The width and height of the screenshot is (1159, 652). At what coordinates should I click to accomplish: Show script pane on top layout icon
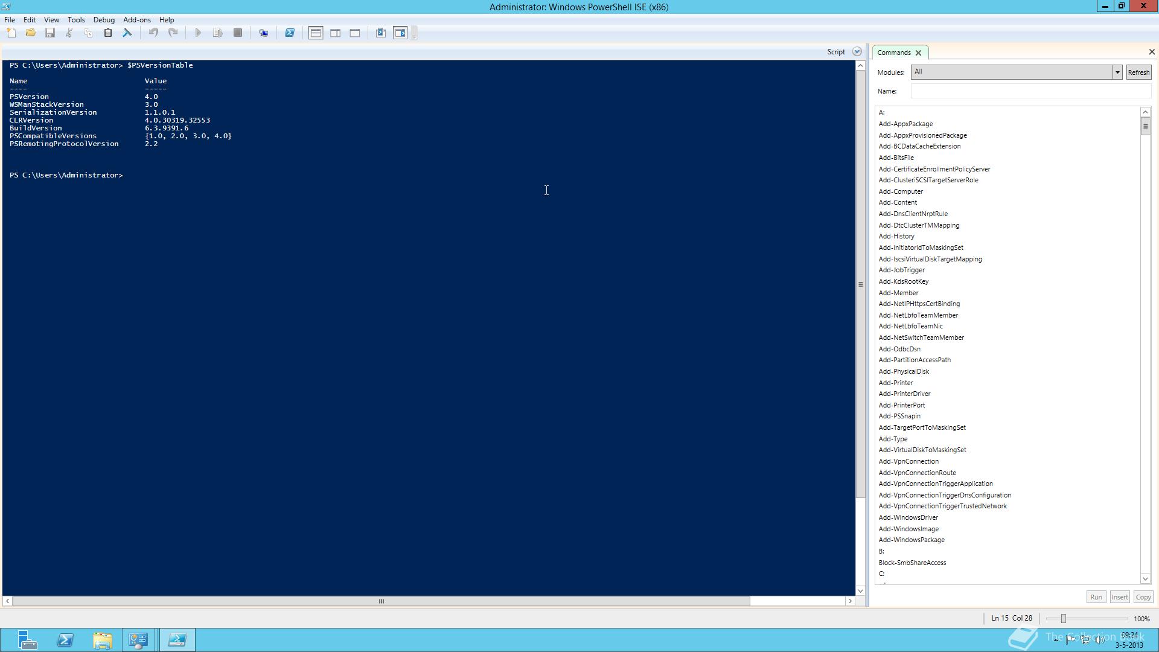[316, 33]
